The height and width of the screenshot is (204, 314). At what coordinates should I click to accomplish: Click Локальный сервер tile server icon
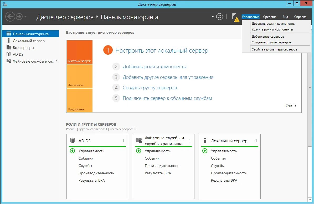(x=205, y=140)
